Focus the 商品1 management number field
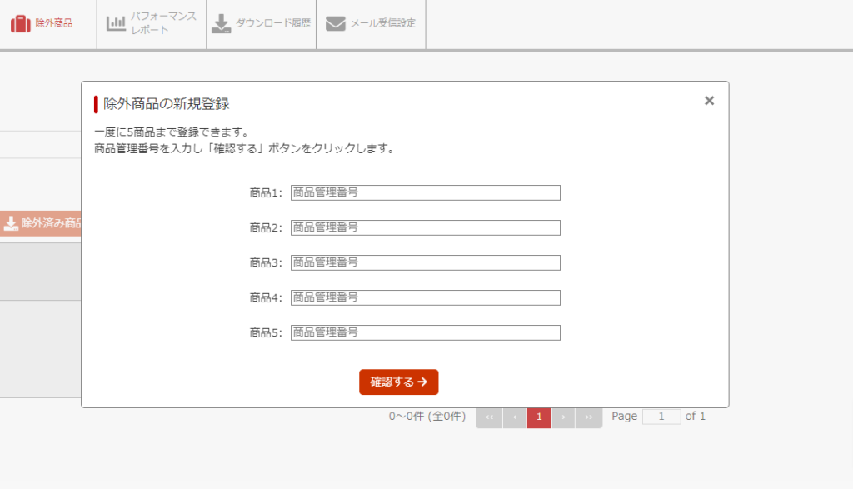This screenshot has width=853, height=489. [x=425, y=192]
